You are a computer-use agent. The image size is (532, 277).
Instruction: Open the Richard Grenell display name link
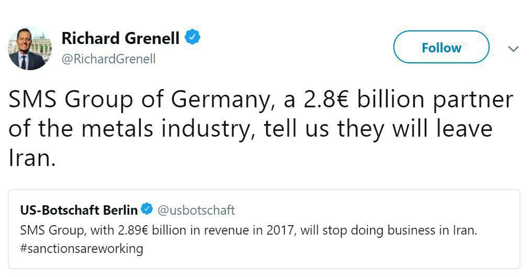pos(120,38)
